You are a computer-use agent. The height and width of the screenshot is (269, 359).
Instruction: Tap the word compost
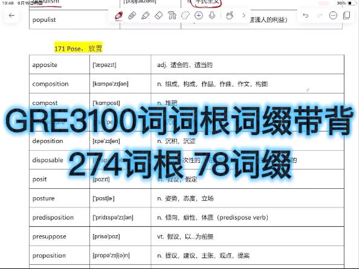point(45,103)
